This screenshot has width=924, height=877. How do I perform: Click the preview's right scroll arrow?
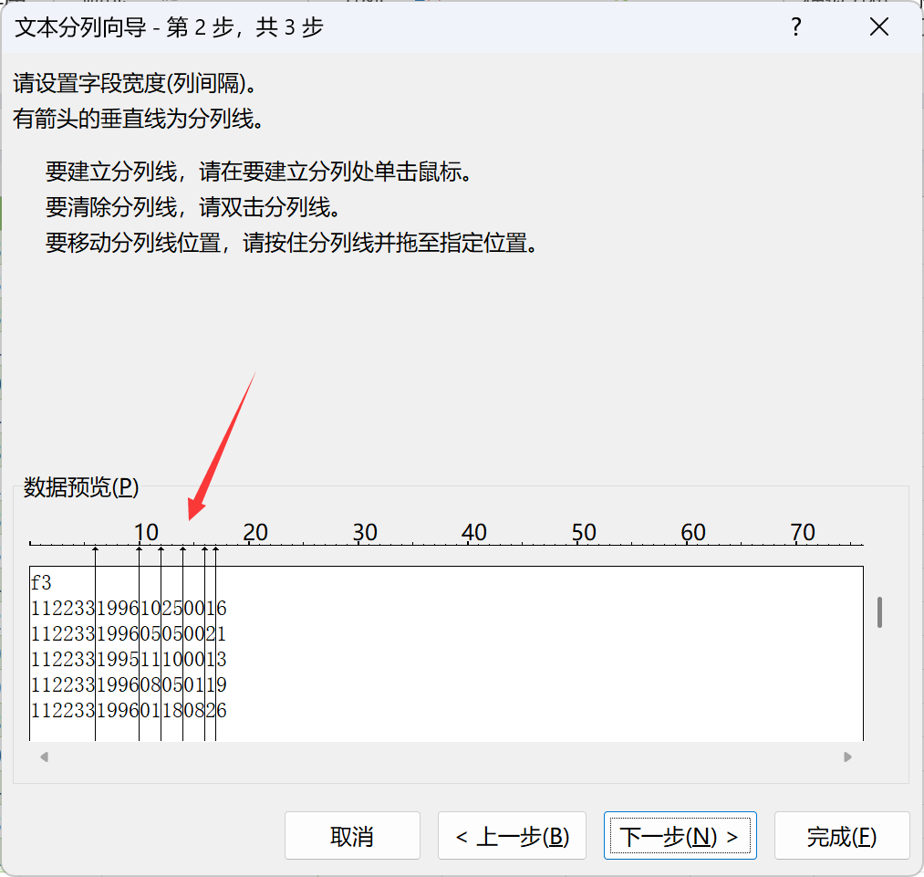point(847,757)
